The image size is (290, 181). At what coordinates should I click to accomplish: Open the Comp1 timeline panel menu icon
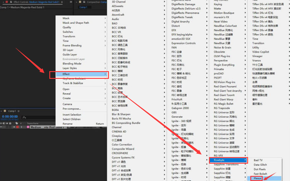[19, 111]
